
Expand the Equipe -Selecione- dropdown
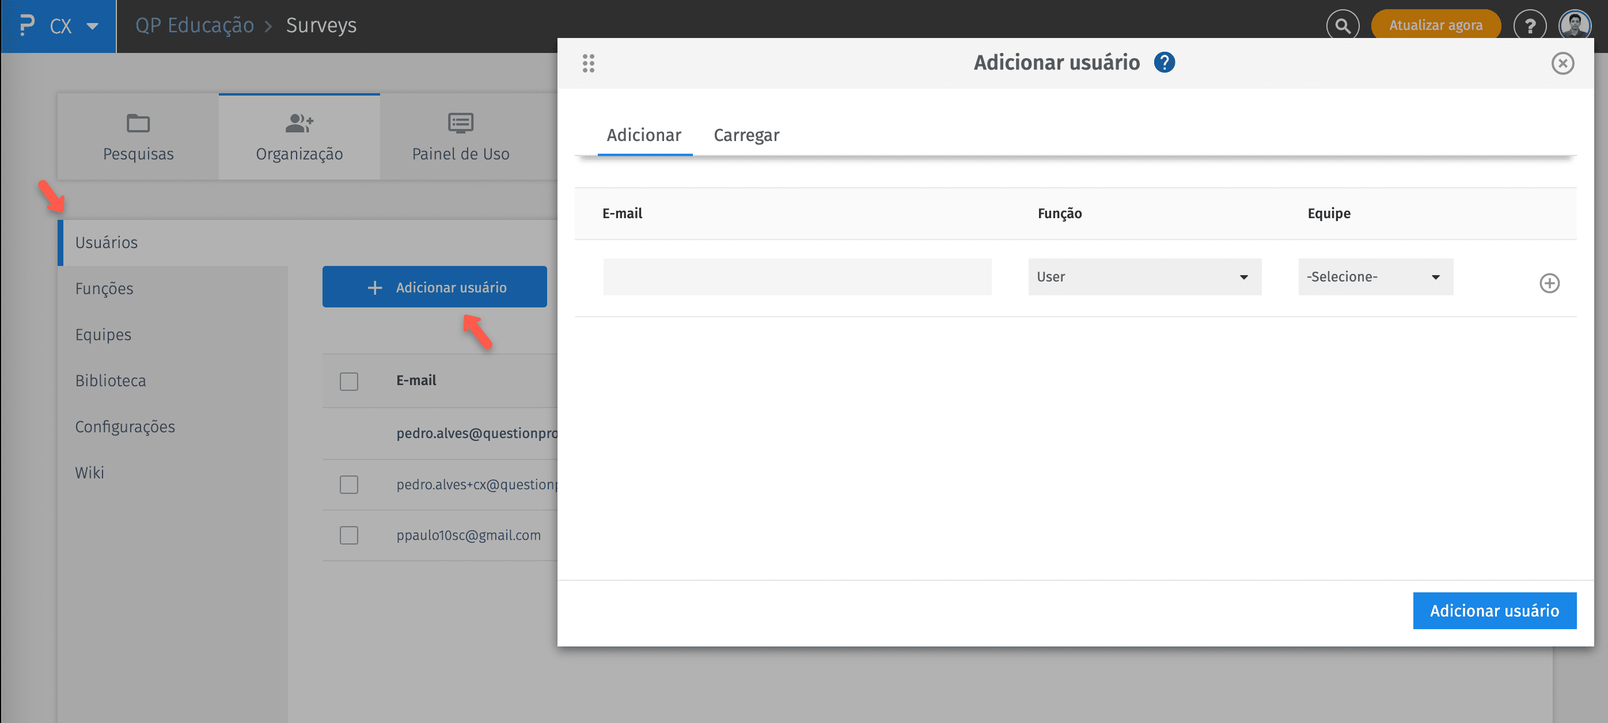[x=1375, y=277]
